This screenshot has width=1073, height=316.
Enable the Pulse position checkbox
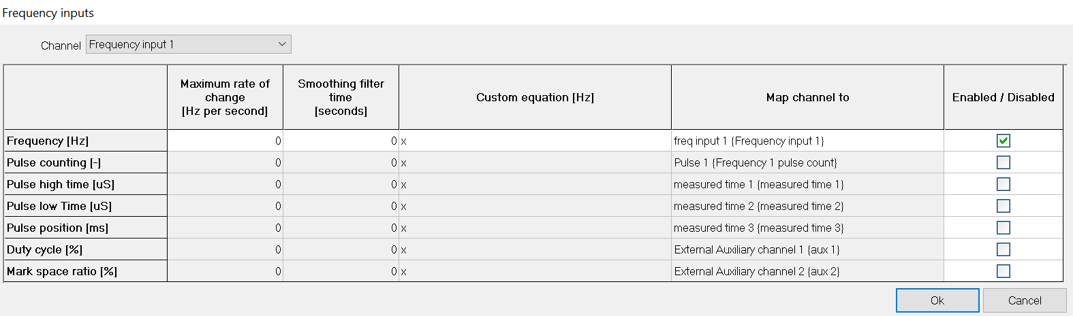click(x=1003, y=228)
